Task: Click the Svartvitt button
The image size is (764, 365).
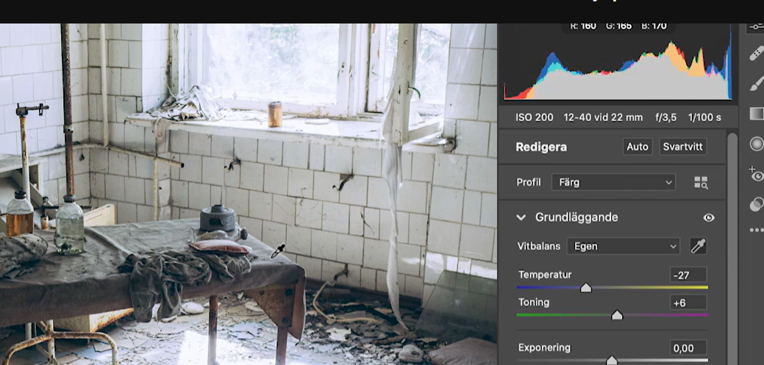Action: click(x=682, y=146)
